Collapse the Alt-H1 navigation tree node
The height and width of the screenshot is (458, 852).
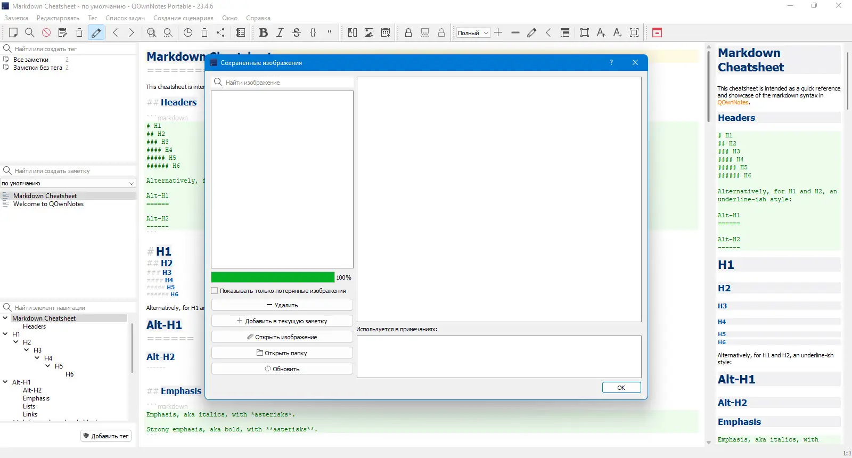(5, 382)
